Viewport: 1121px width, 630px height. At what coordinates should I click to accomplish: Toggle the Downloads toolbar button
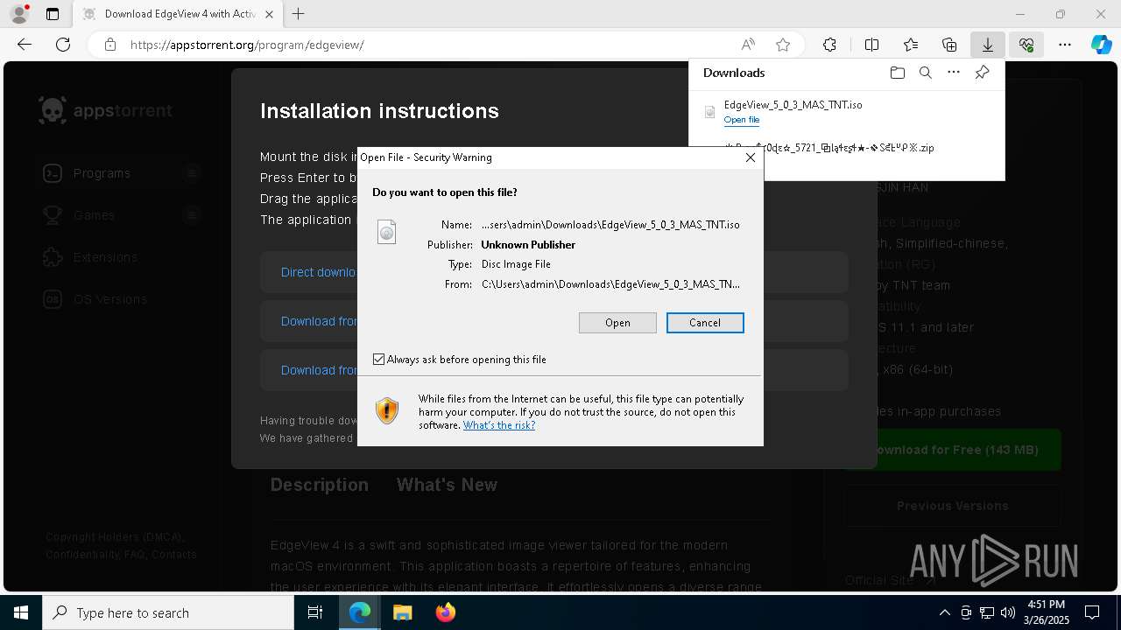(x=987, y=45)
